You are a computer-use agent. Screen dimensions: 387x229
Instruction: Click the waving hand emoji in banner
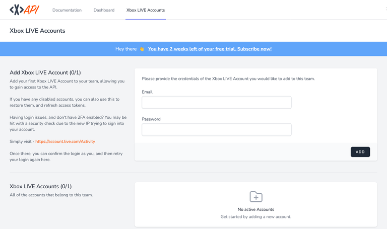pyautogui.click(x=142, y=49)
